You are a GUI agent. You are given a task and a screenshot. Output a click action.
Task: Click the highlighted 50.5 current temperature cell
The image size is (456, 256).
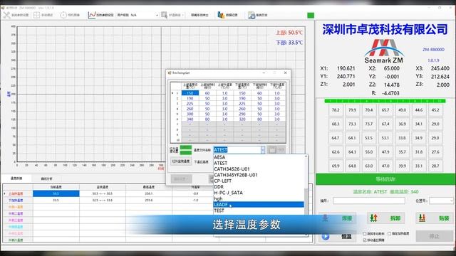(56, 193)
